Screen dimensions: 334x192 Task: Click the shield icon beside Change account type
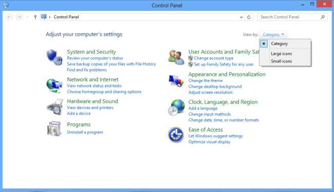tap(191, 58)
